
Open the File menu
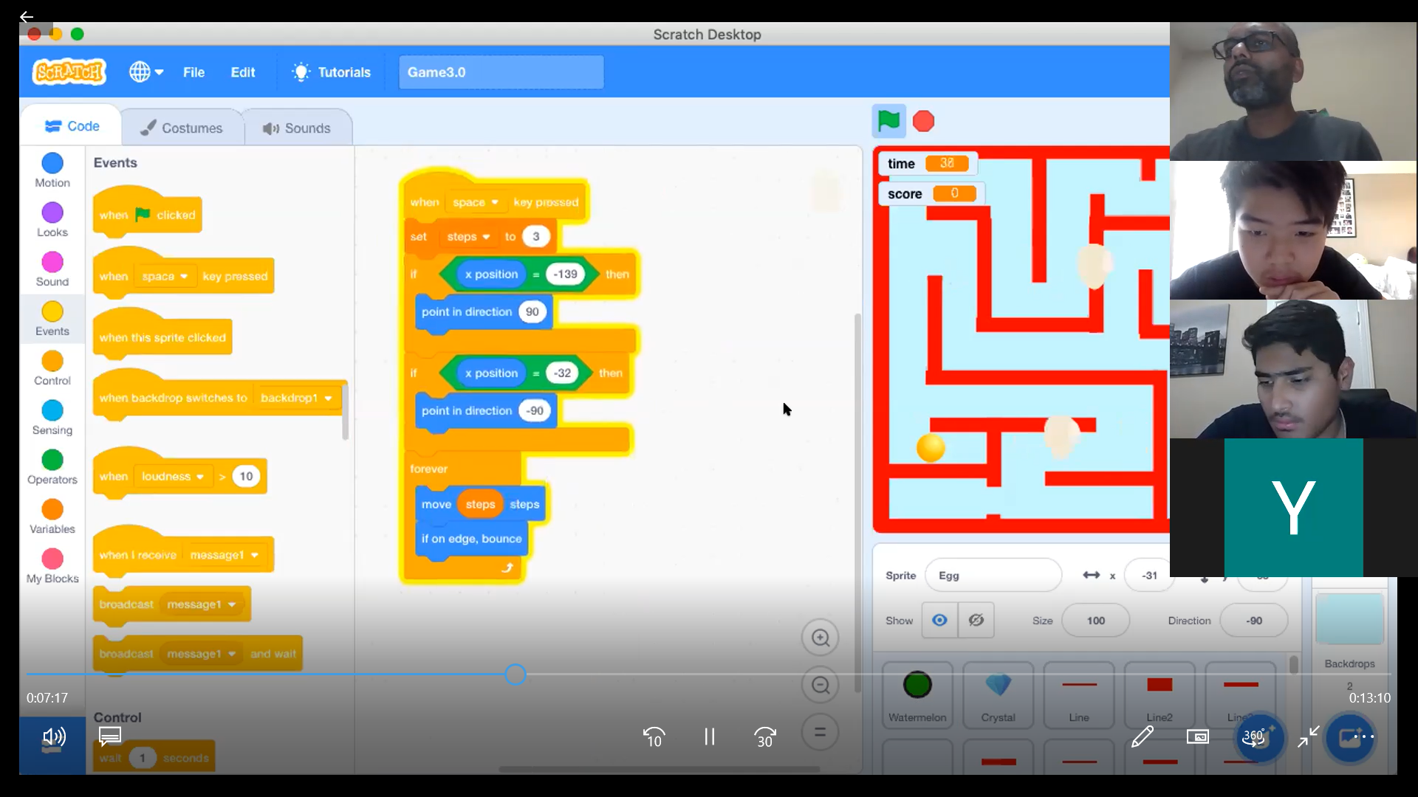pos(193,72)
